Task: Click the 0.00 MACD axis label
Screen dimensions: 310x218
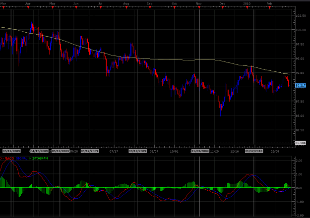Action: pyautogui.click(x=300, y=188)
